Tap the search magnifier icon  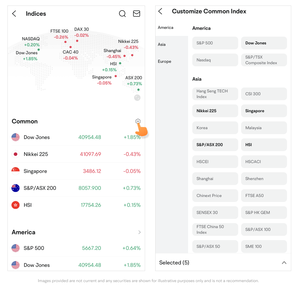[122, 13]
